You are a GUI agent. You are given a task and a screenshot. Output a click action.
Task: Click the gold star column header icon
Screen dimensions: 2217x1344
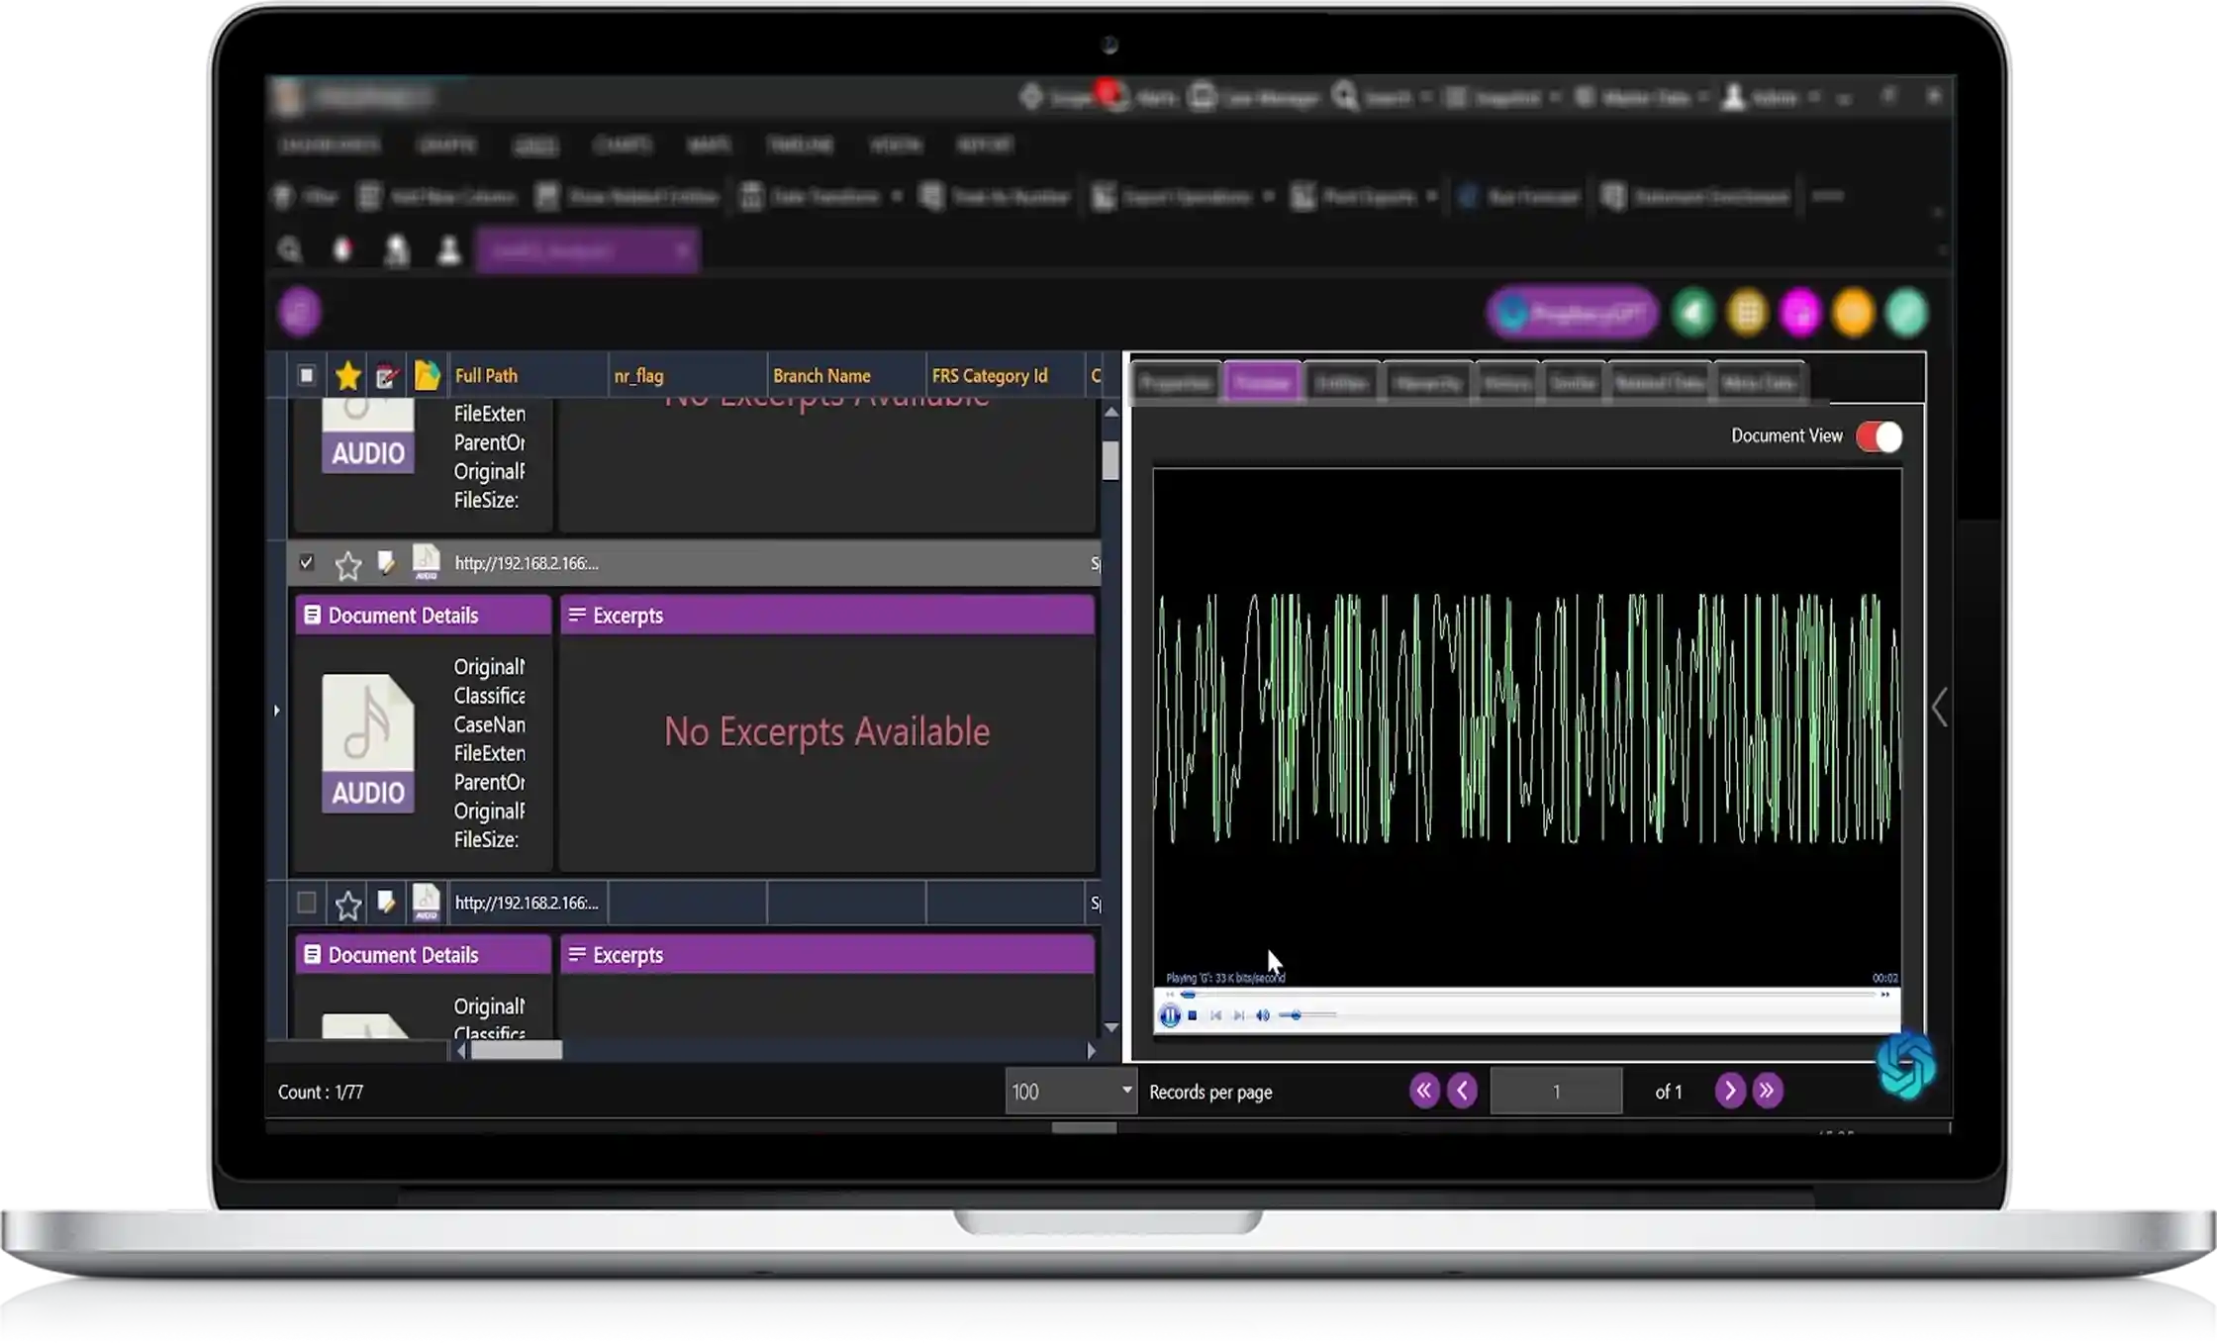(347, 376)
